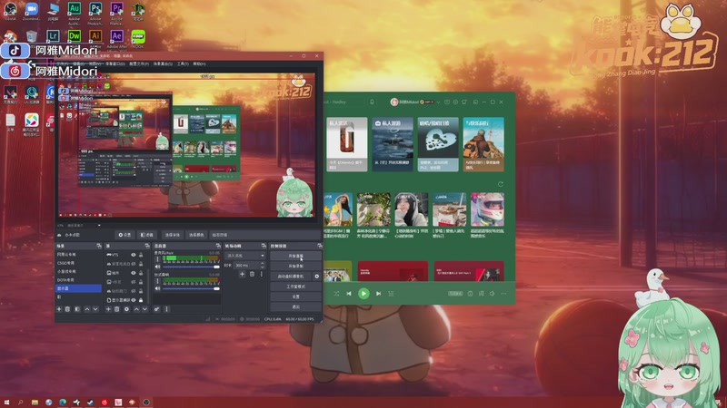The width and height of the screenshot is (727, 408).
Task: Open Settings button in OBS controls
Action: pos(296,296)
